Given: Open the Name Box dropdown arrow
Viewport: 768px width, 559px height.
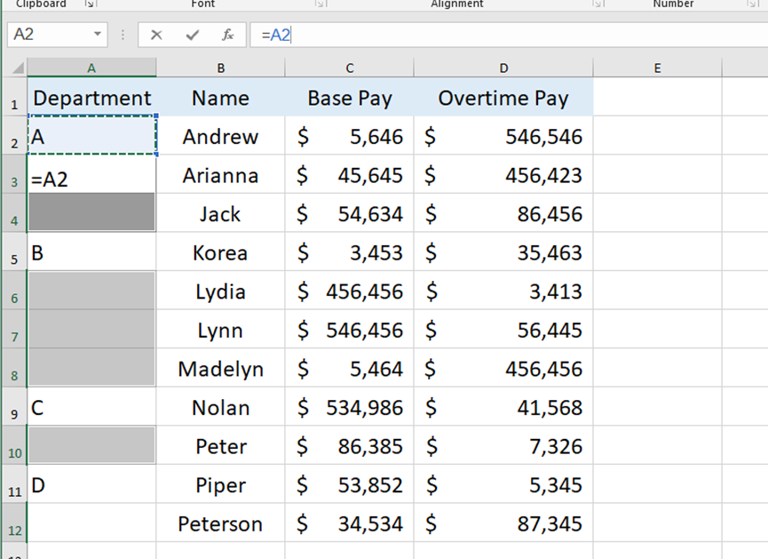Looking at the screenshot, I should click(98, 35).
